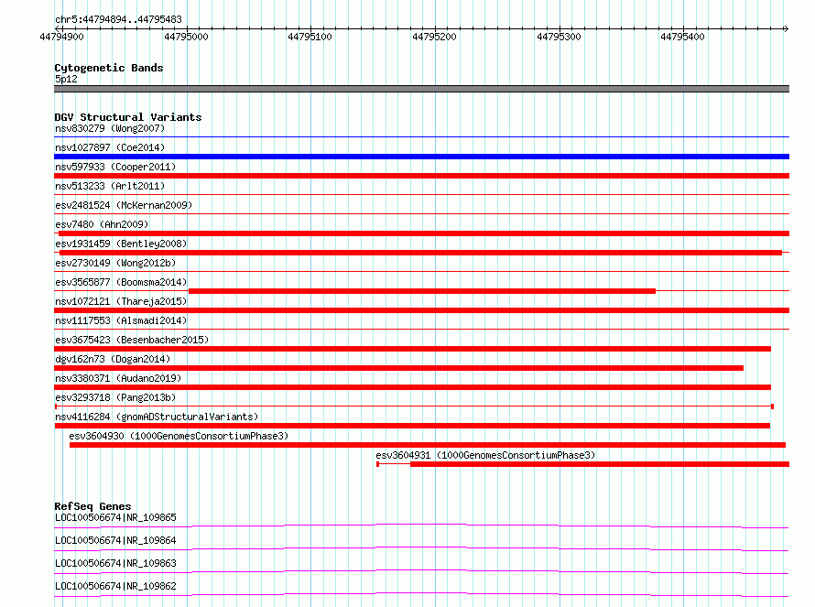This screenshot has width=815, height=607.
Task: Click the red bar of esv3604930
Action: pyautogui.click(x=428, y=445)
